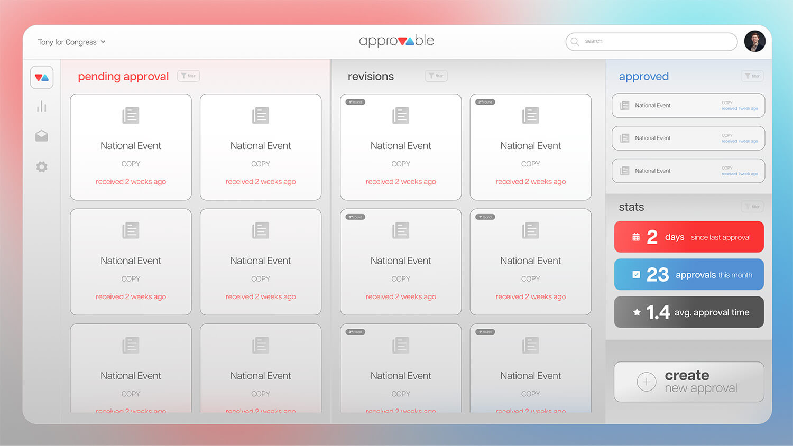Viewport: 793px width, 446px height.
Task: Click the magnifier icon in search bar
Action: point(575,42)
